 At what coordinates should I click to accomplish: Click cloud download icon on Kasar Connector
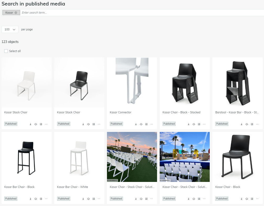pyautogui.click(x=141, y=124)
